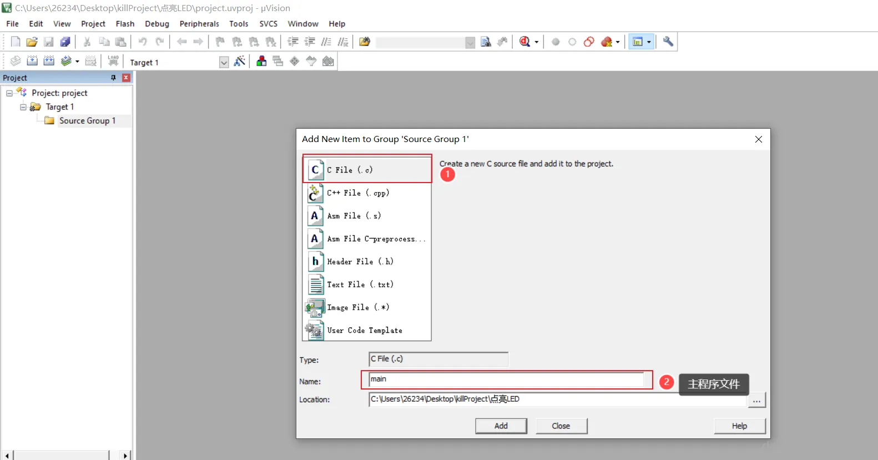
Task: Start the debug session with the magnifier 'd' icon
Action: (524, 42)
